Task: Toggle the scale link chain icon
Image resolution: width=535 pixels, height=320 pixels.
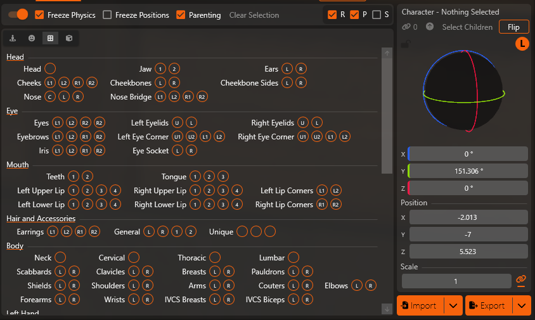Action: point(521,281)
